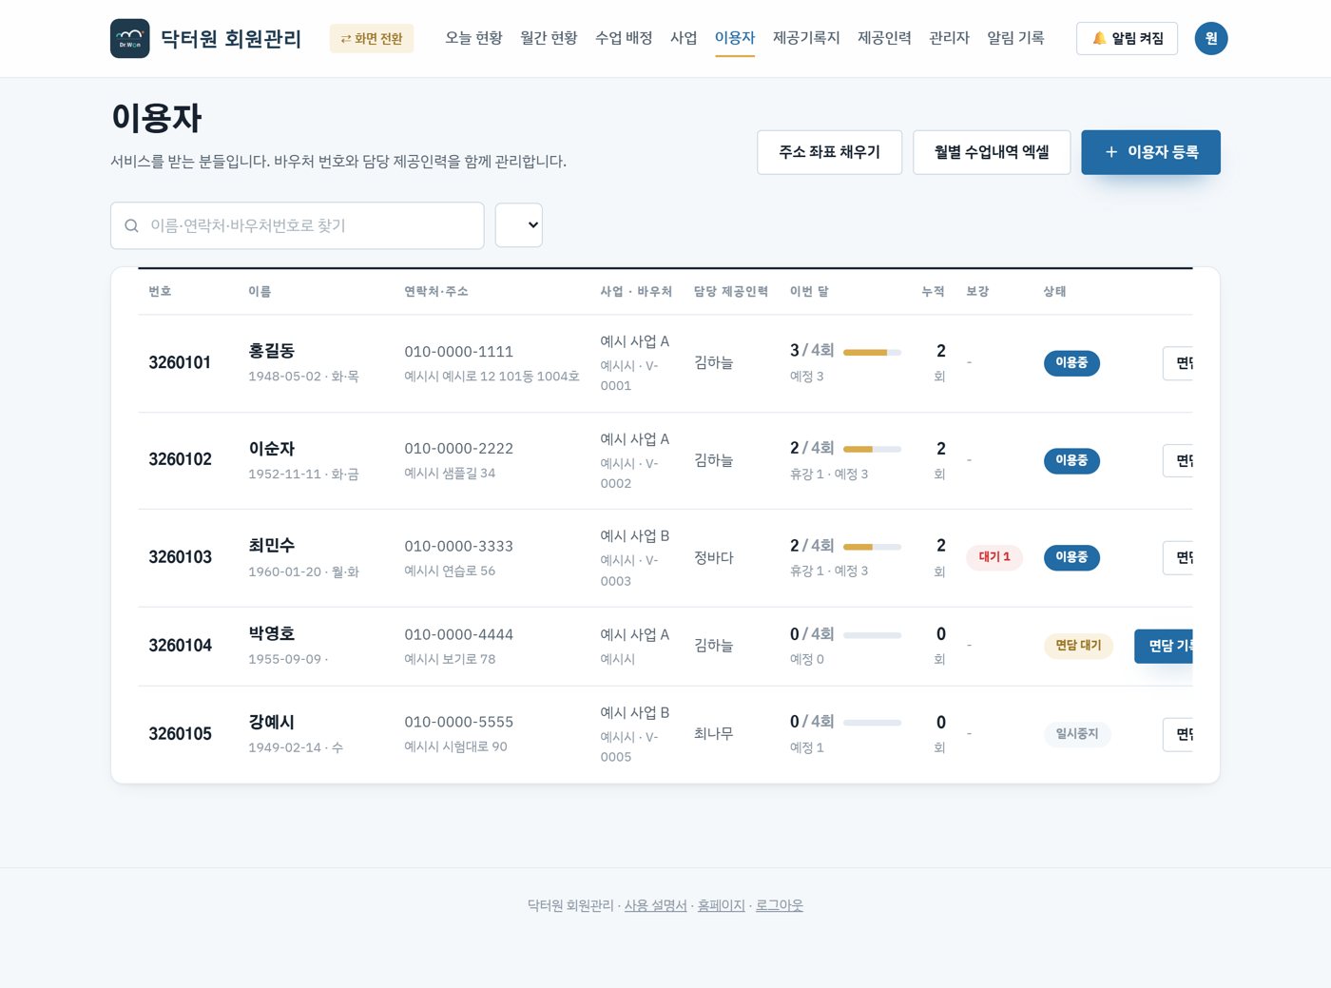Switch to the 월간 현황 tab
The width and height of the screenshot is (1331, 988).
[x=549, y=38]
